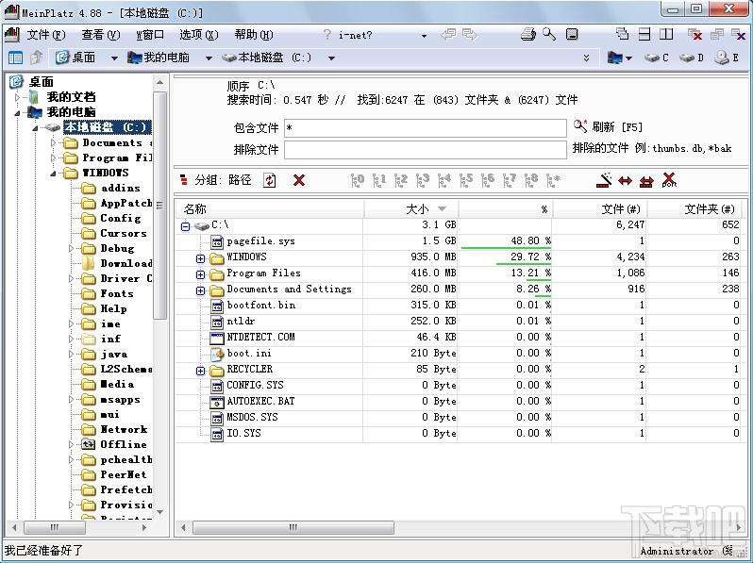Select the drive D shortcut icon
The width and height of the screenshot is (753, 563).
pos(692,58)
